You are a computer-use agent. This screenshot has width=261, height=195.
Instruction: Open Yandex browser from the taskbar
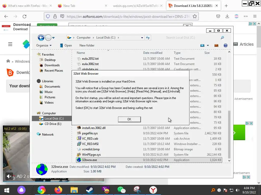153,190
